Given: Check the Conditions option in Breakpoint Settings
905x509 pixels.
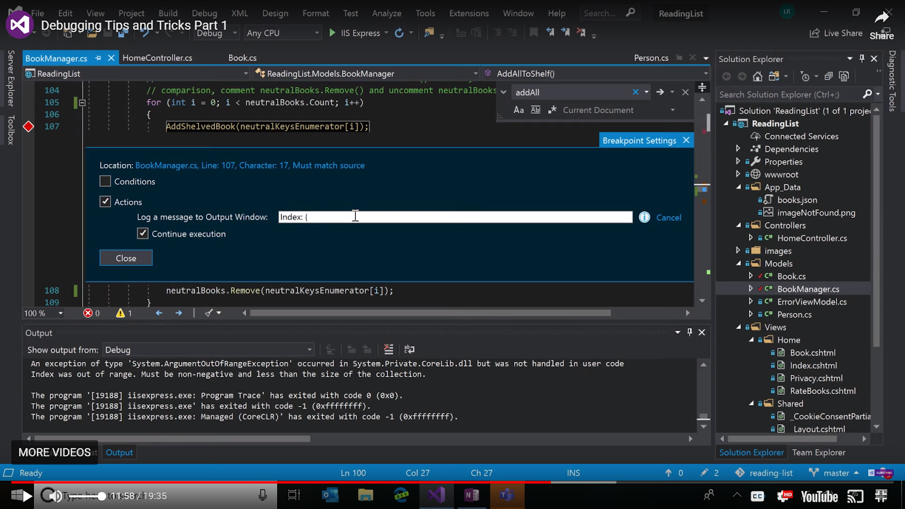Looking at the screenshot, I should pyautogui.click(x=105, y=181).
